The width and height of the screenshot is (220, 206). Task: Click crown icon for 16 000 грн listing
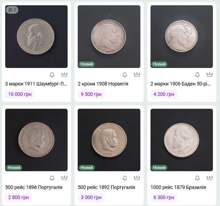(x=64, y=74)
